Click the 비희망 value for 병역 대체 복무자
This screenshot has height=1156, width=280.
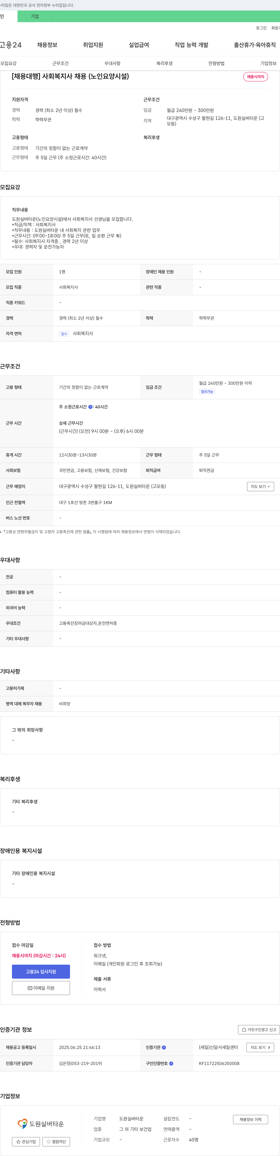coord(65,704)
